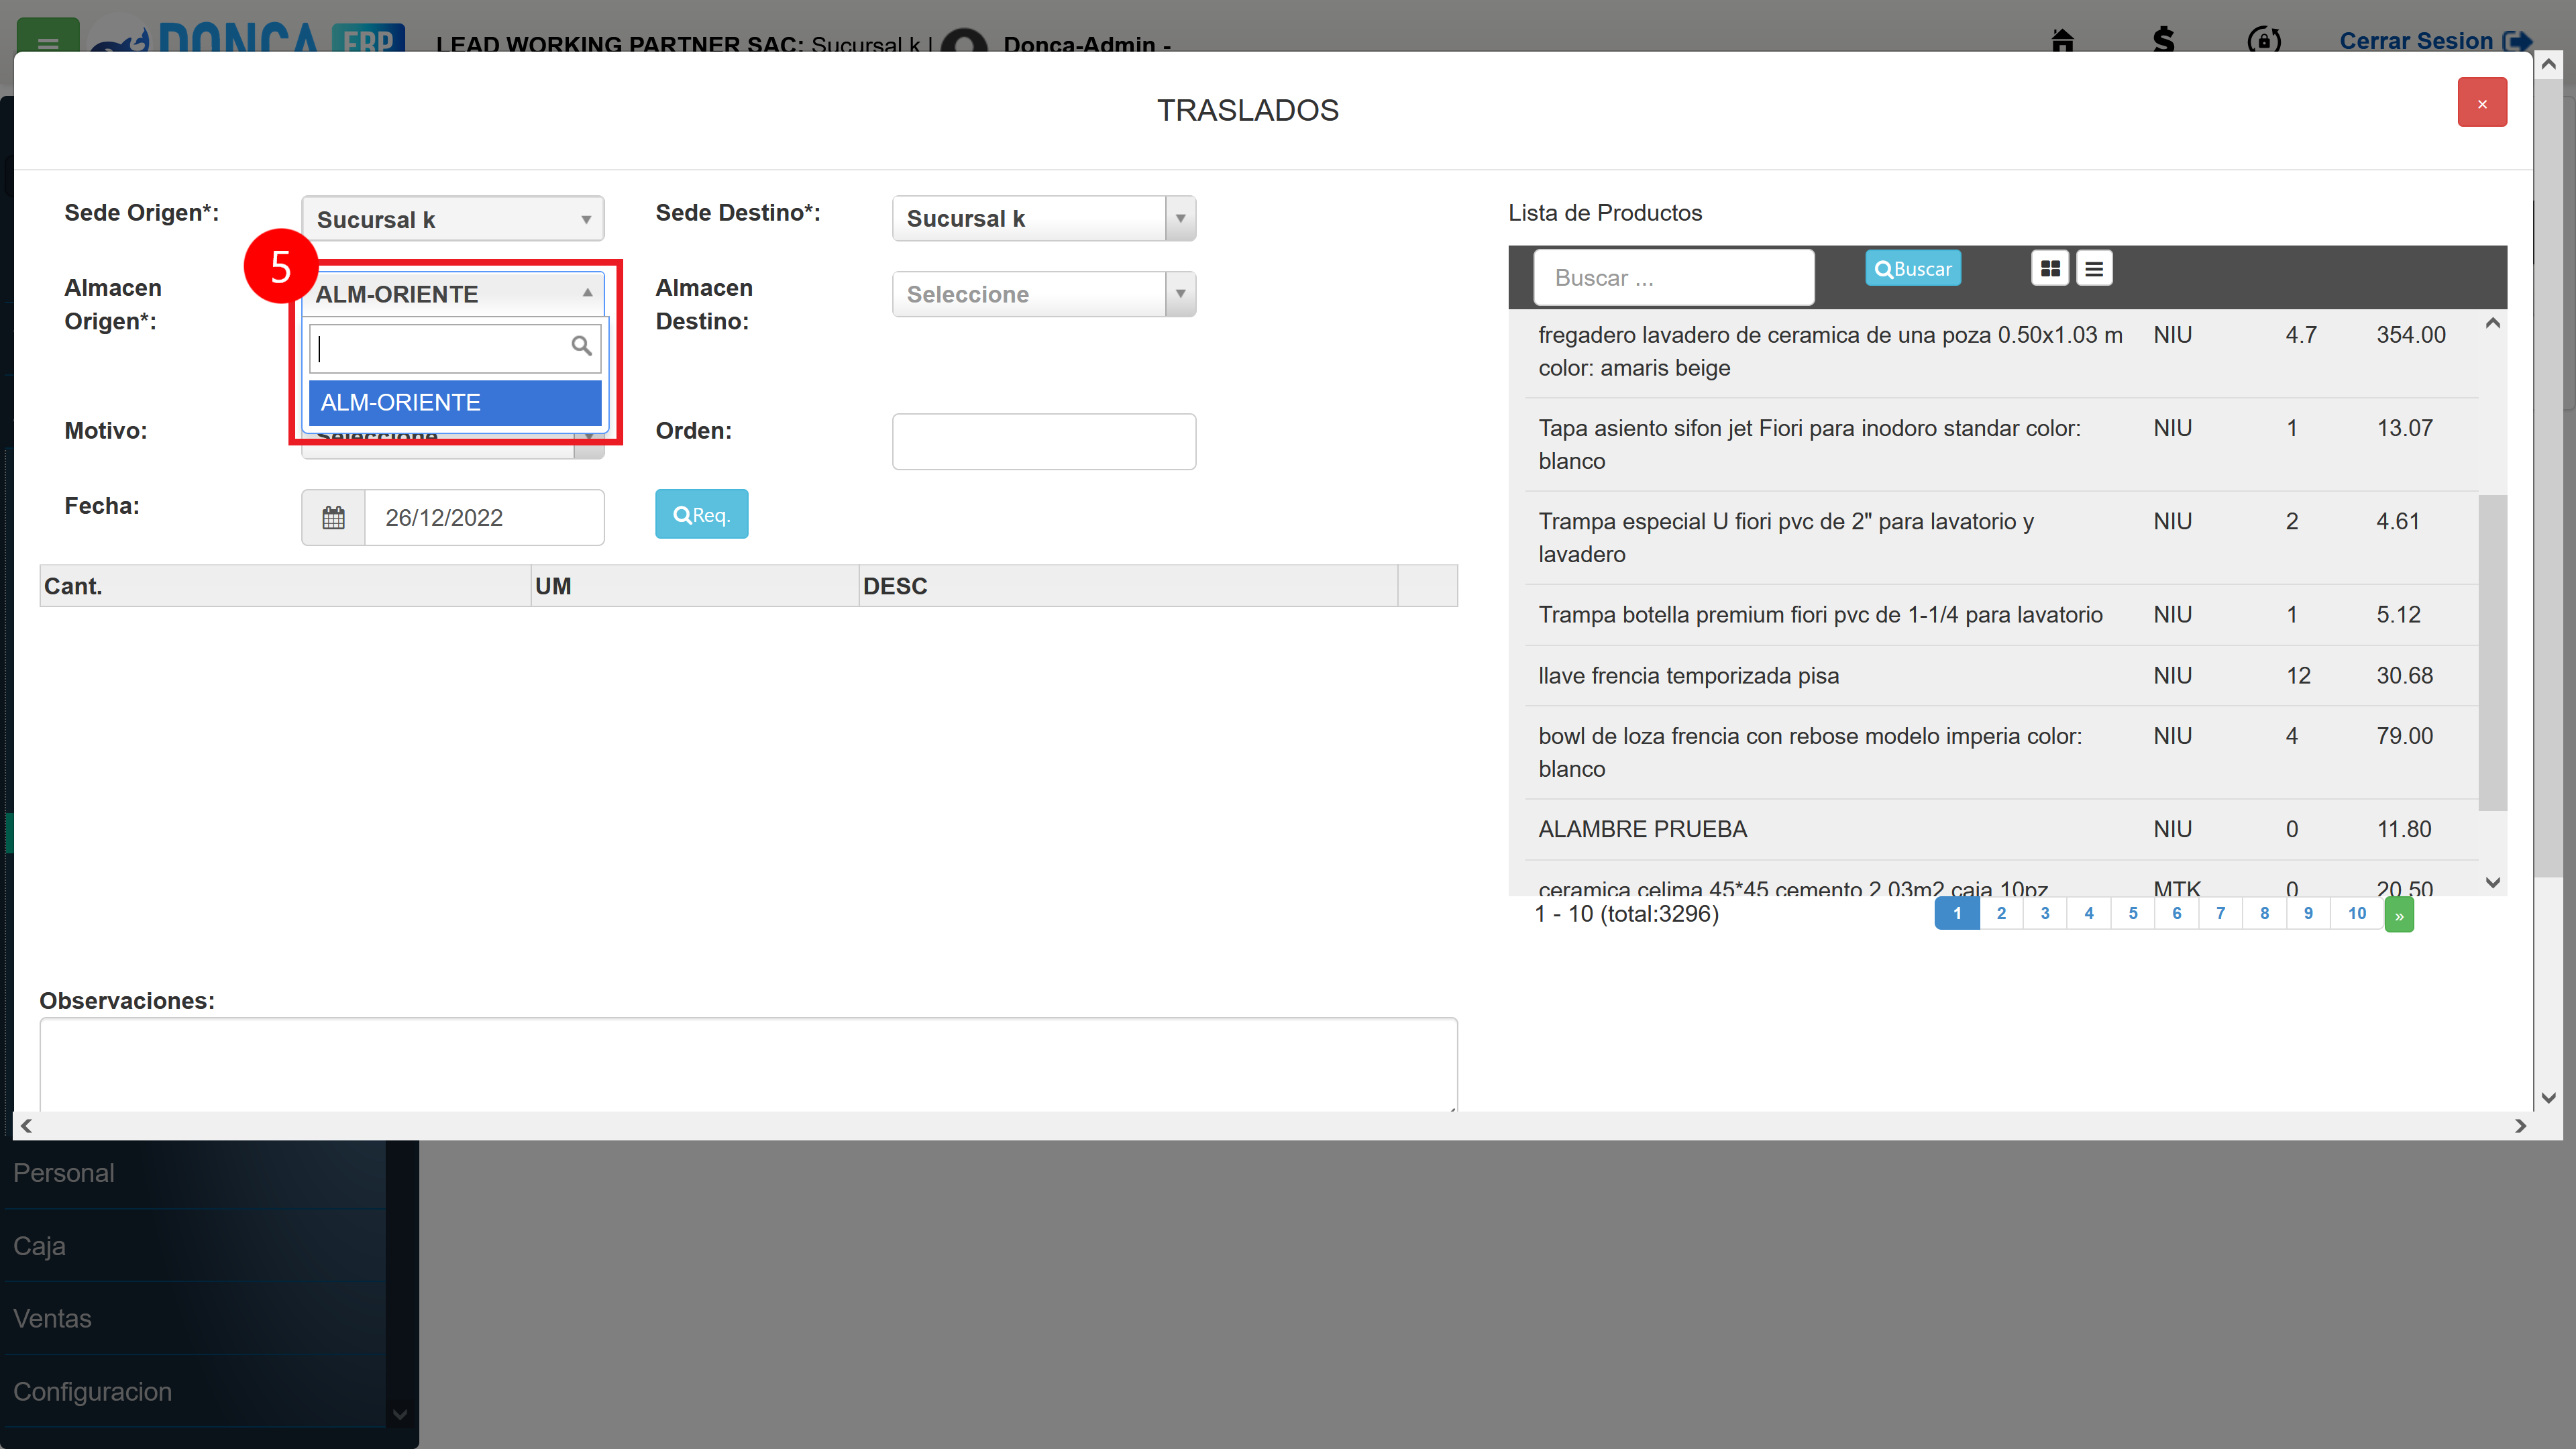Viewport: 2576px width, 1449px height.
Task: Select fregadero lavadero de ceramica product
Action: tap(2001, 351)
